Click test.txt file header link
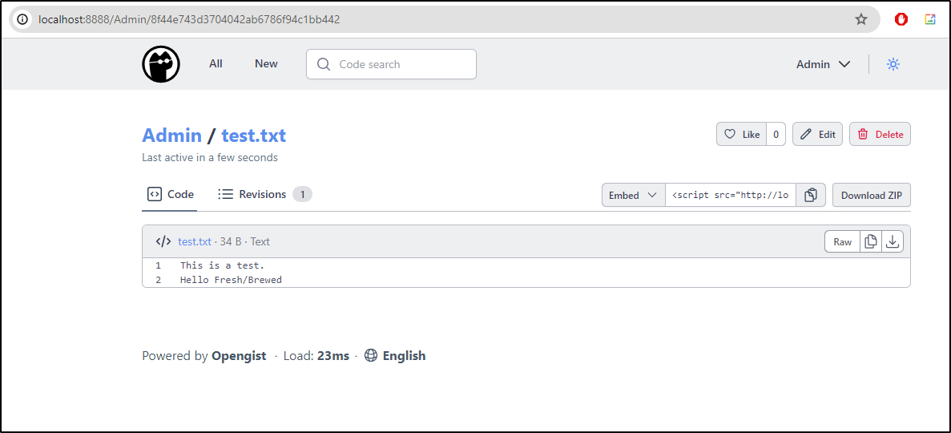 point(195,241)
